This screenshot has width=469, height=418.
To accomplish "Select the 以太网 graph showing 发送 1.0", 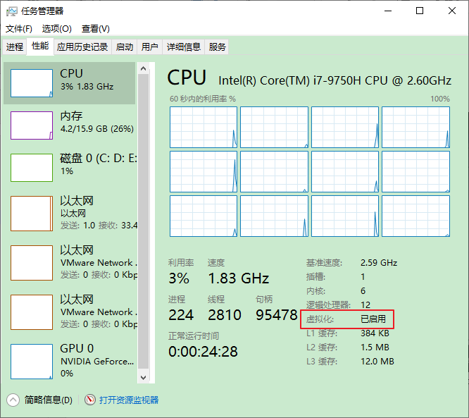I will pyautogui.click(x=32, y=214).
